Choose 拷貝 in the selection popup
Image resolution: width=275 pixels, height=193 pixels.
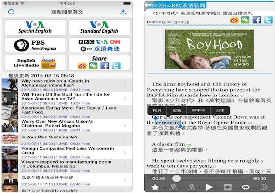coord(157,110)
